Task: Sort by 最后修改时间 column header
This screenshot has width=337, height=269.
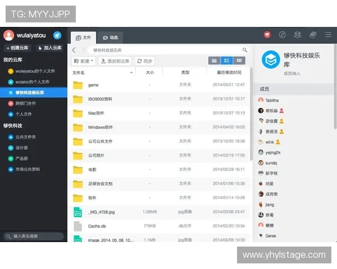Action: (229, 72)
